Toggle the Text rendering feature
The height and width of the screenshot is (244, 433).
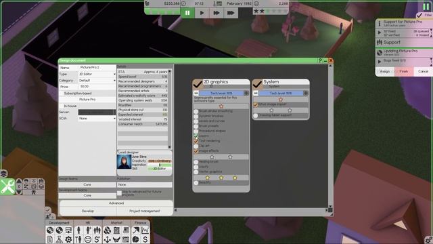coord(196,141)
